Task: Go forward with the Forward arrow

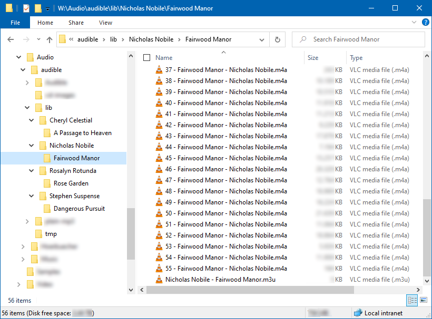Action: click(26, 39)
